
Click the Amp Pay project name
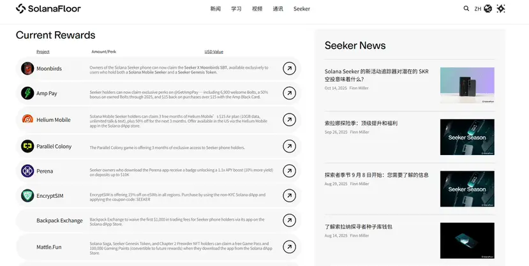pyautogui.click(x=47, y=93)
